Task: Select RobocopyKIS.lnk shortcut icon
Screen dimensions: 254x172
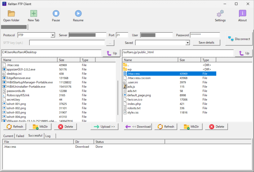Action: 4,95
